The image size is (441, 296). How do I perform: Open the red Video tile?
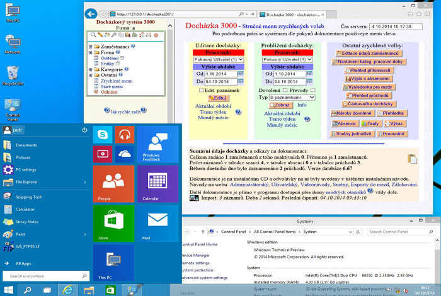pos(103,154)
